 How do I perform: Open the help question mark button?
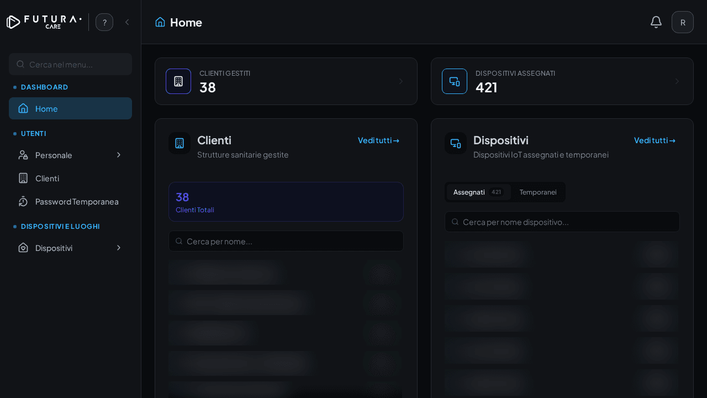click(104, 22)
